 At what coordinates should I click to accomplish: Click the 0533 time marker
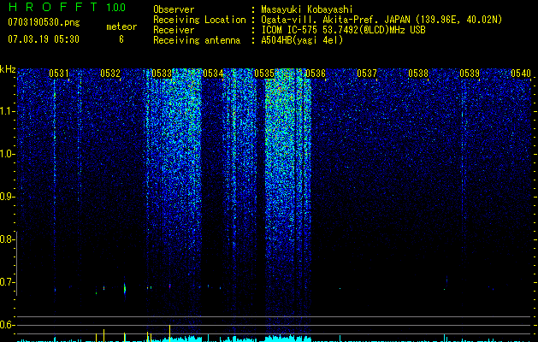coord(162,74)
